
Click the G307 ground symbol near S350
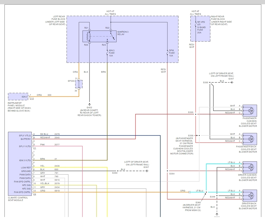pyautogui.click(x=232, y=82)
